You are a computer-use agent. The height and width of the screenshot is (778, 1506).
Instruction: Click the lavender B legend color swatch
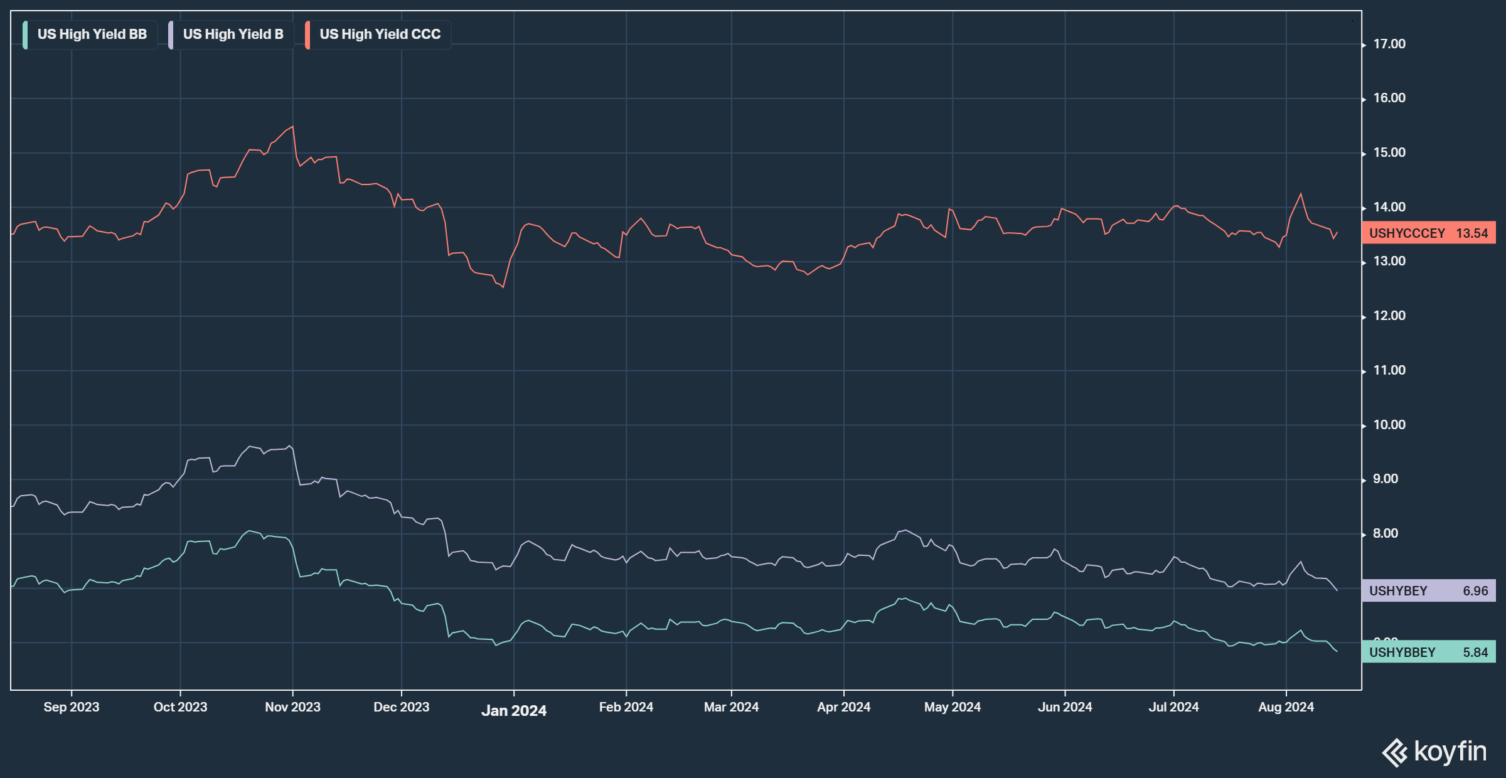click(171, 35)
